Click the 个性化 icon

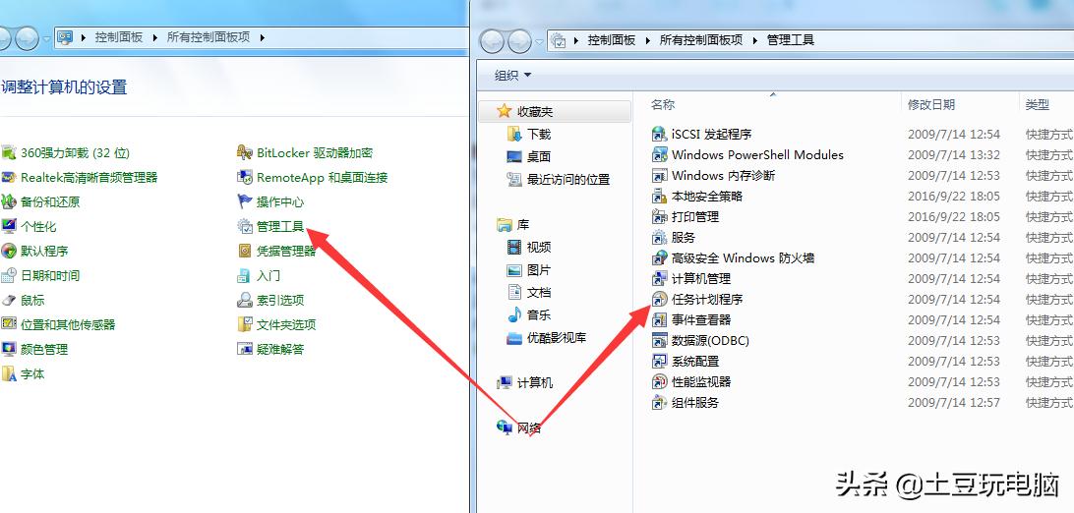tap(8, 226)
